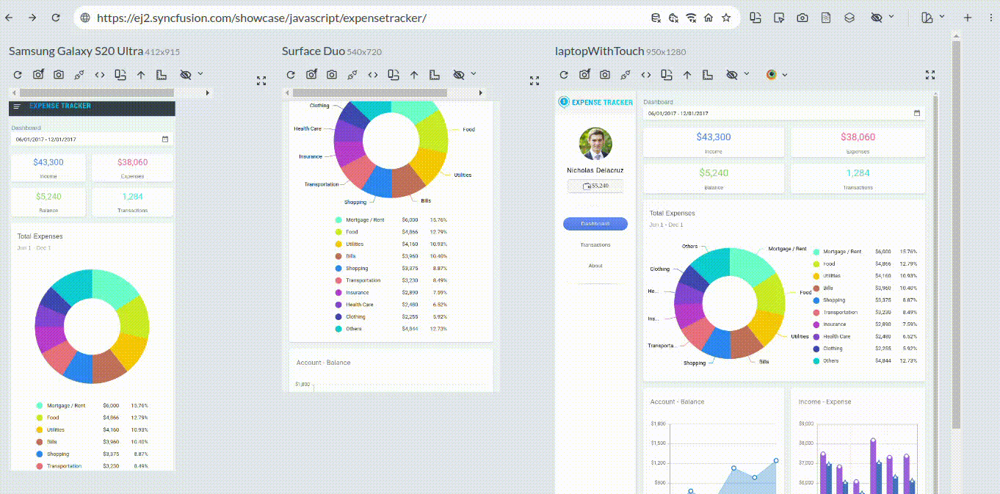The width and height of the screenshot is (1000, 494).
Task: Click the bookmark star in address bar
Action: (x=726, y=18)
